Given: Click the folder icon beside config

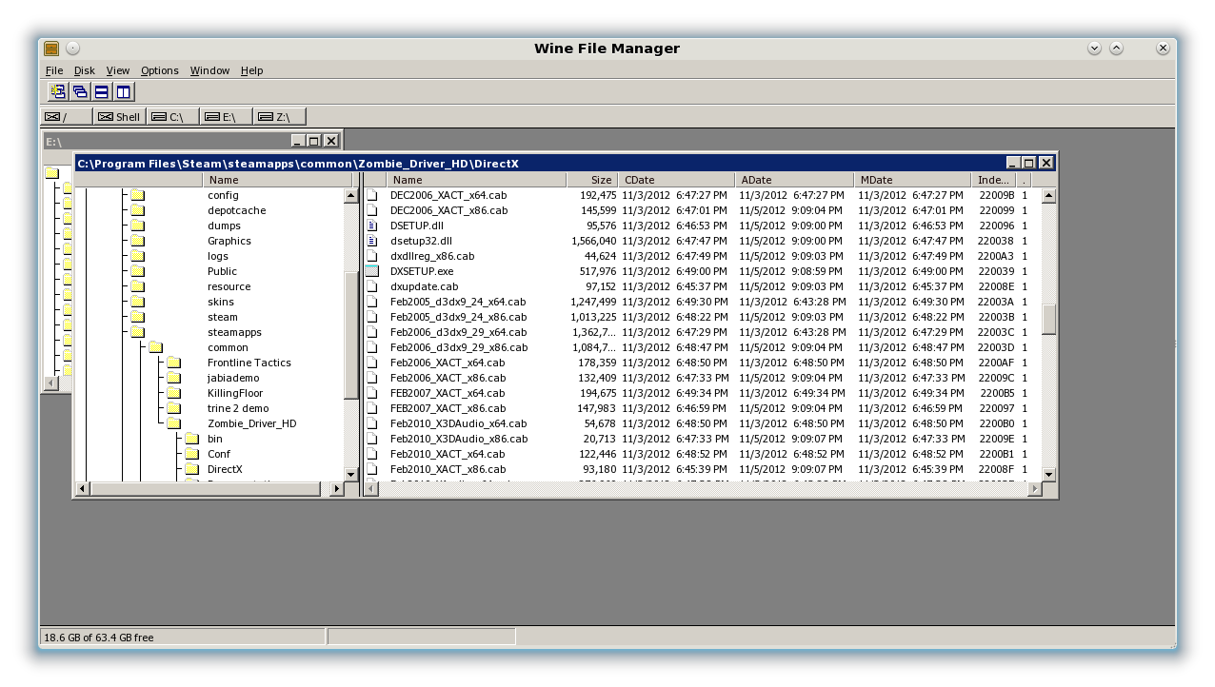Looking at the screenshot, I should click(x=138, y=195).
